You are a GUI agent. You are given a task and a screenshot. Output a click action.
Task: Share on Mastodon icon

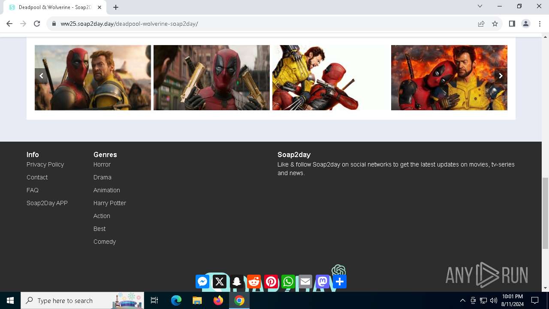pyautogui.click(x=323, y=282)
